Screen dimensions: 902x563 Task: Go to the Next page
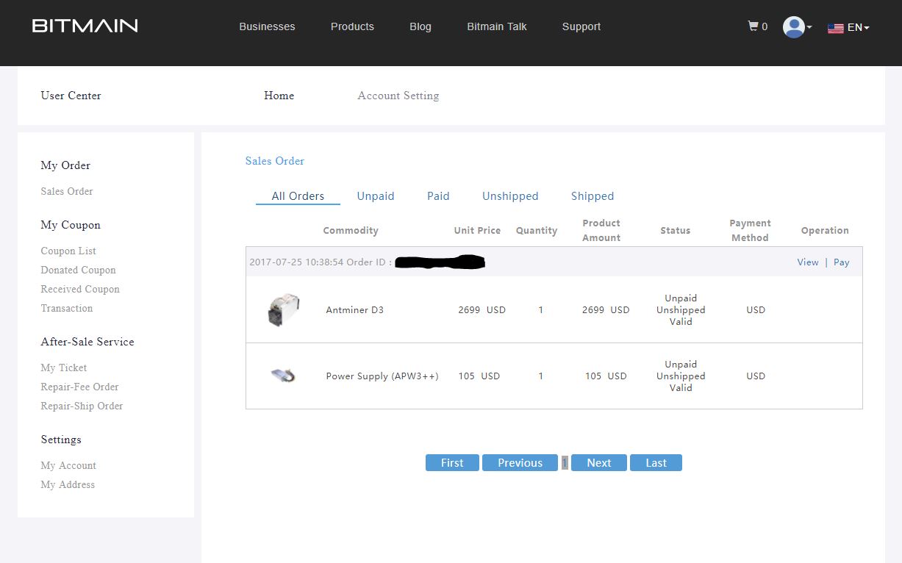pos(599,463)
